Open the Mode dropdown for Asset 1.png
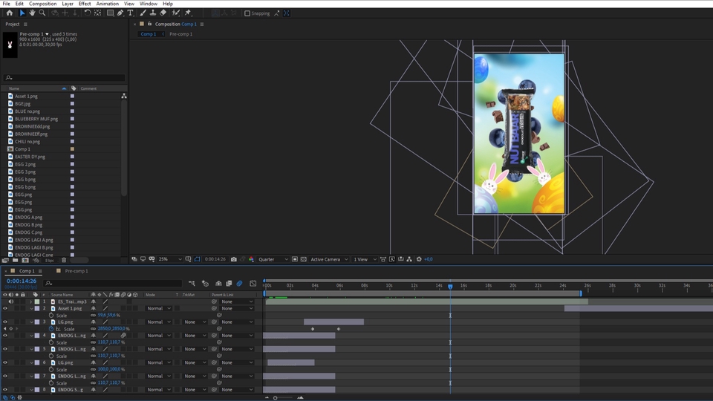 159,308
